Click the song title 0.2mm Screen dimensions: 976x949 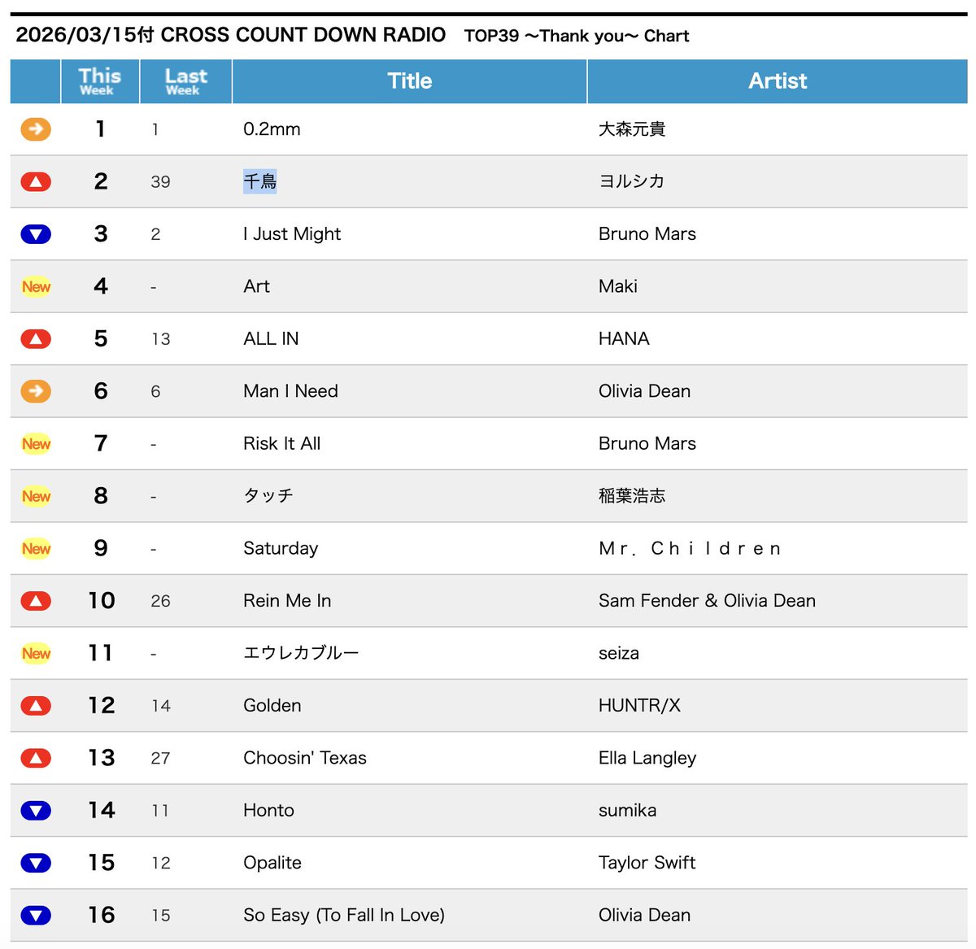pyautogui.click(x=272, y=129)
